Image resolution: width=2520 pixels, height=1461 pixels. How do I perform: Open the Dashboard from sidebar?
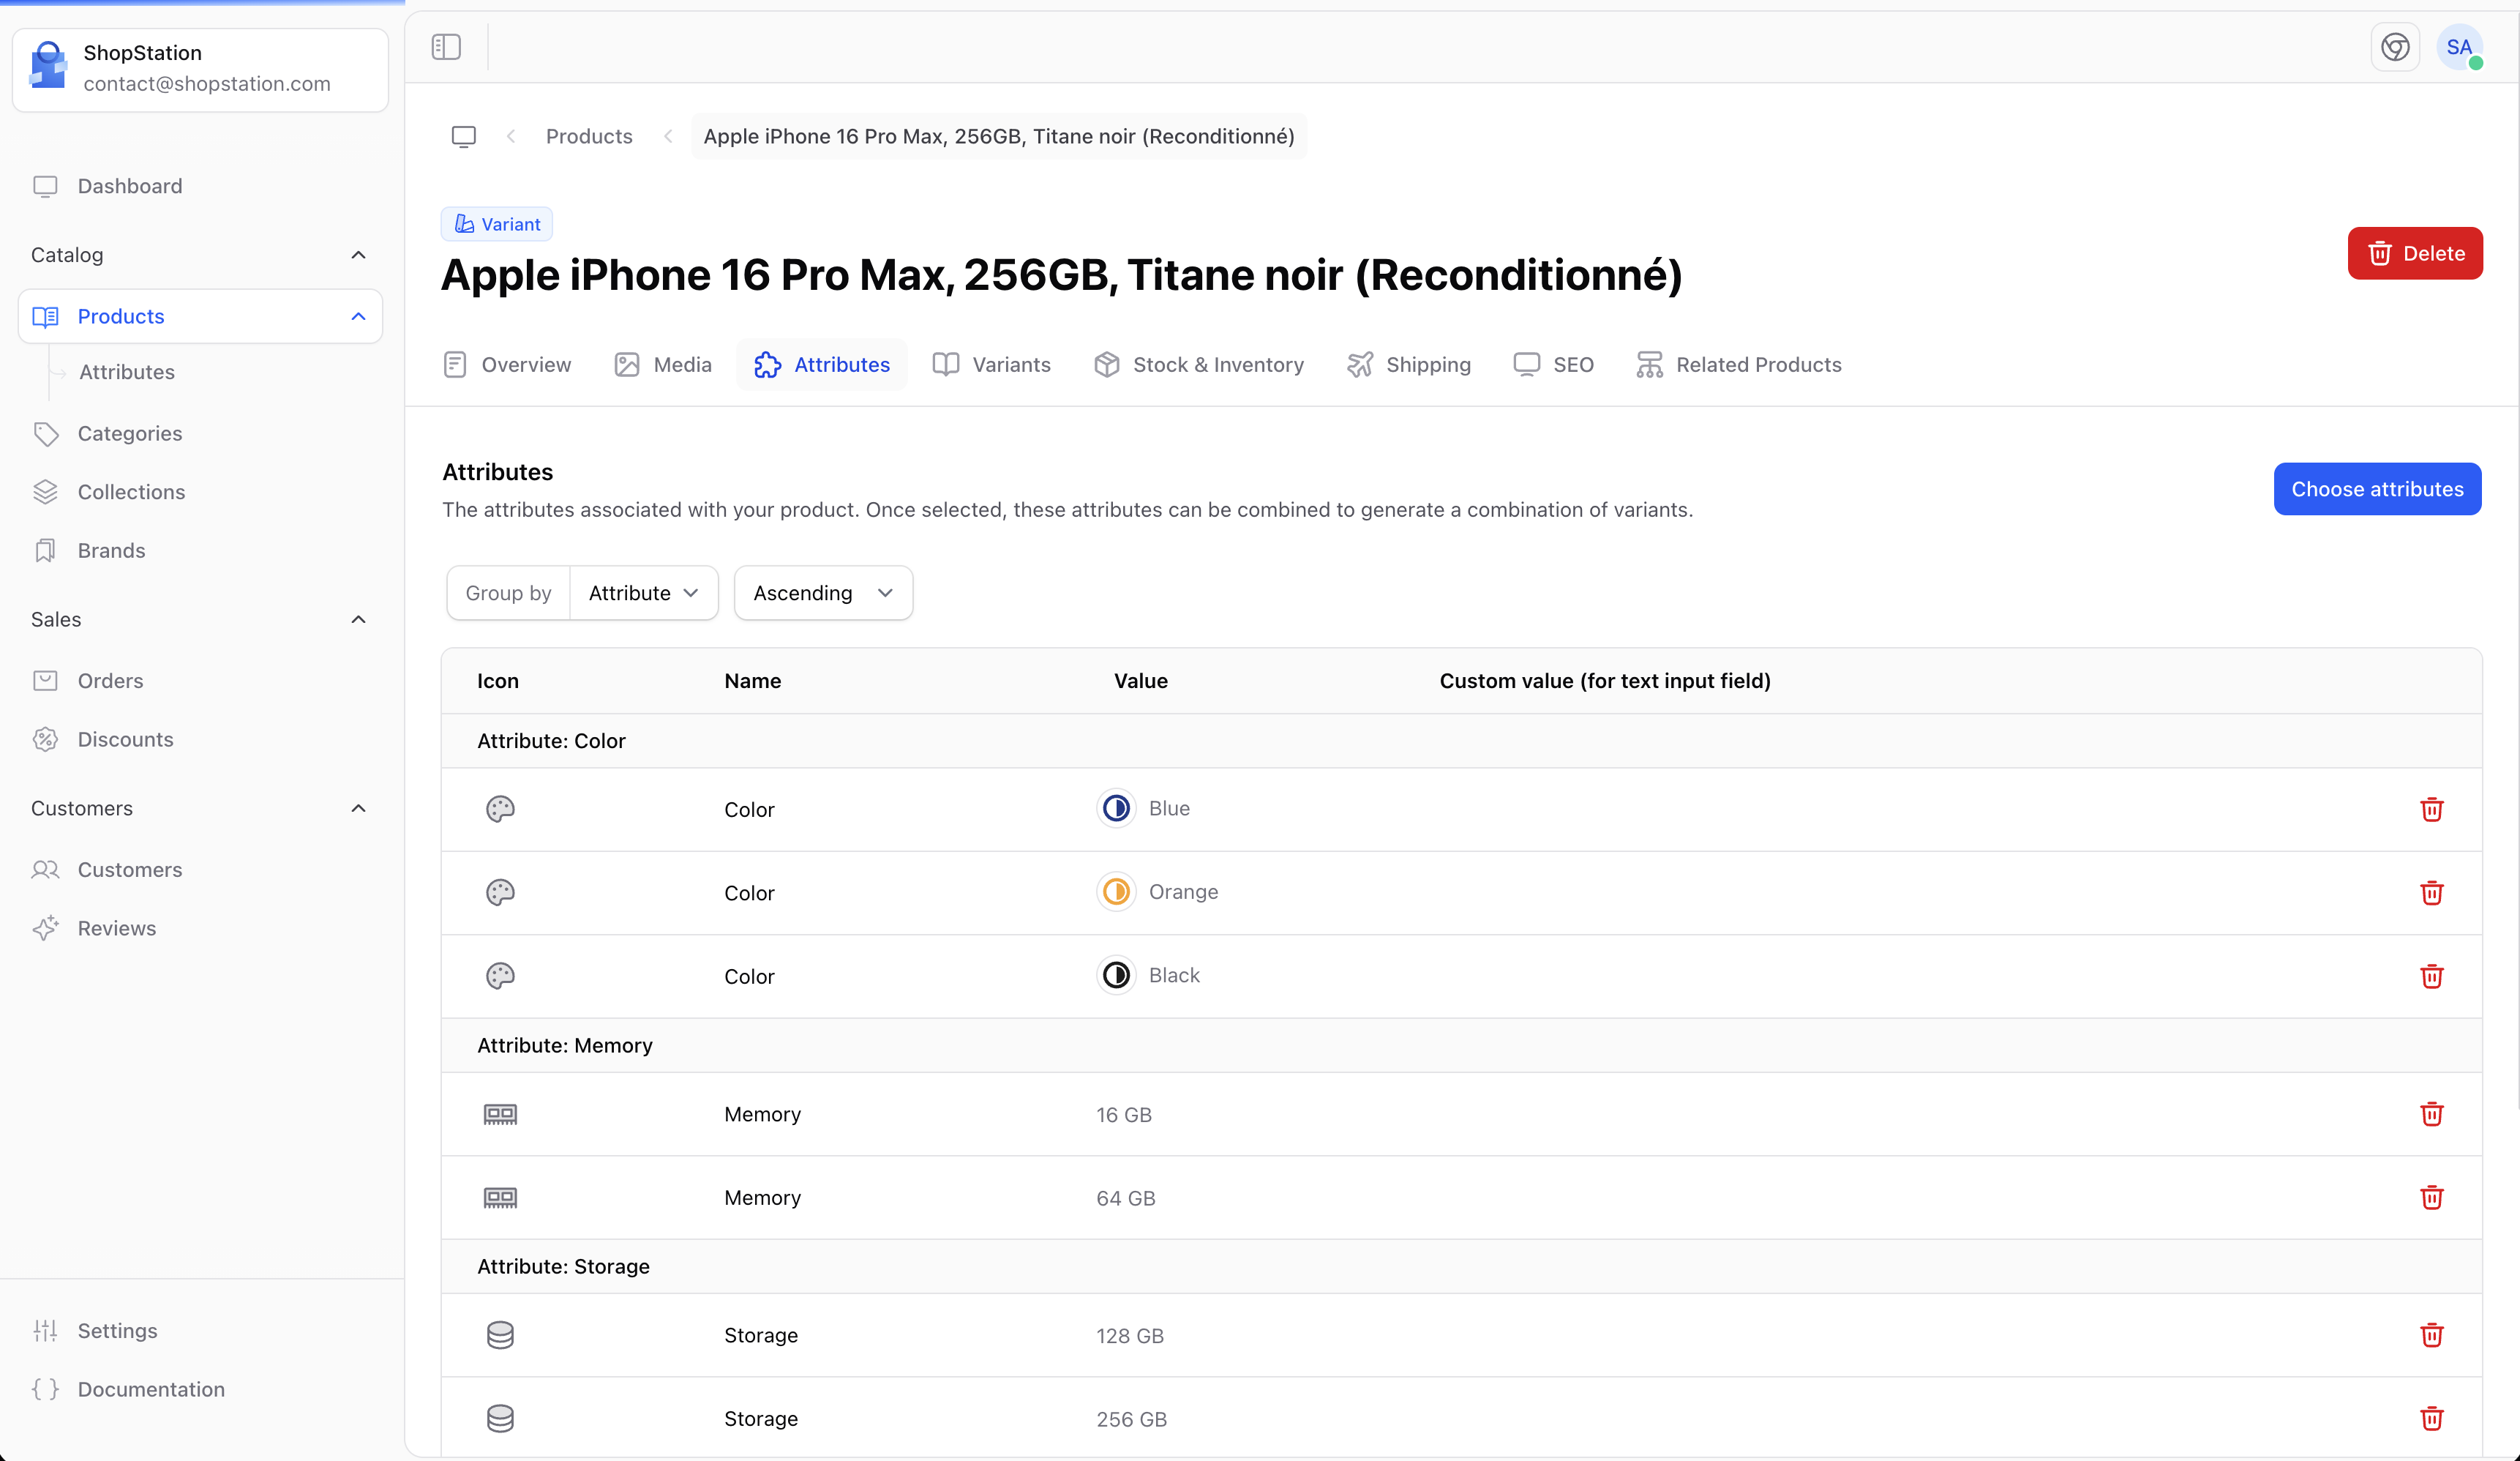tap(129, 185)
